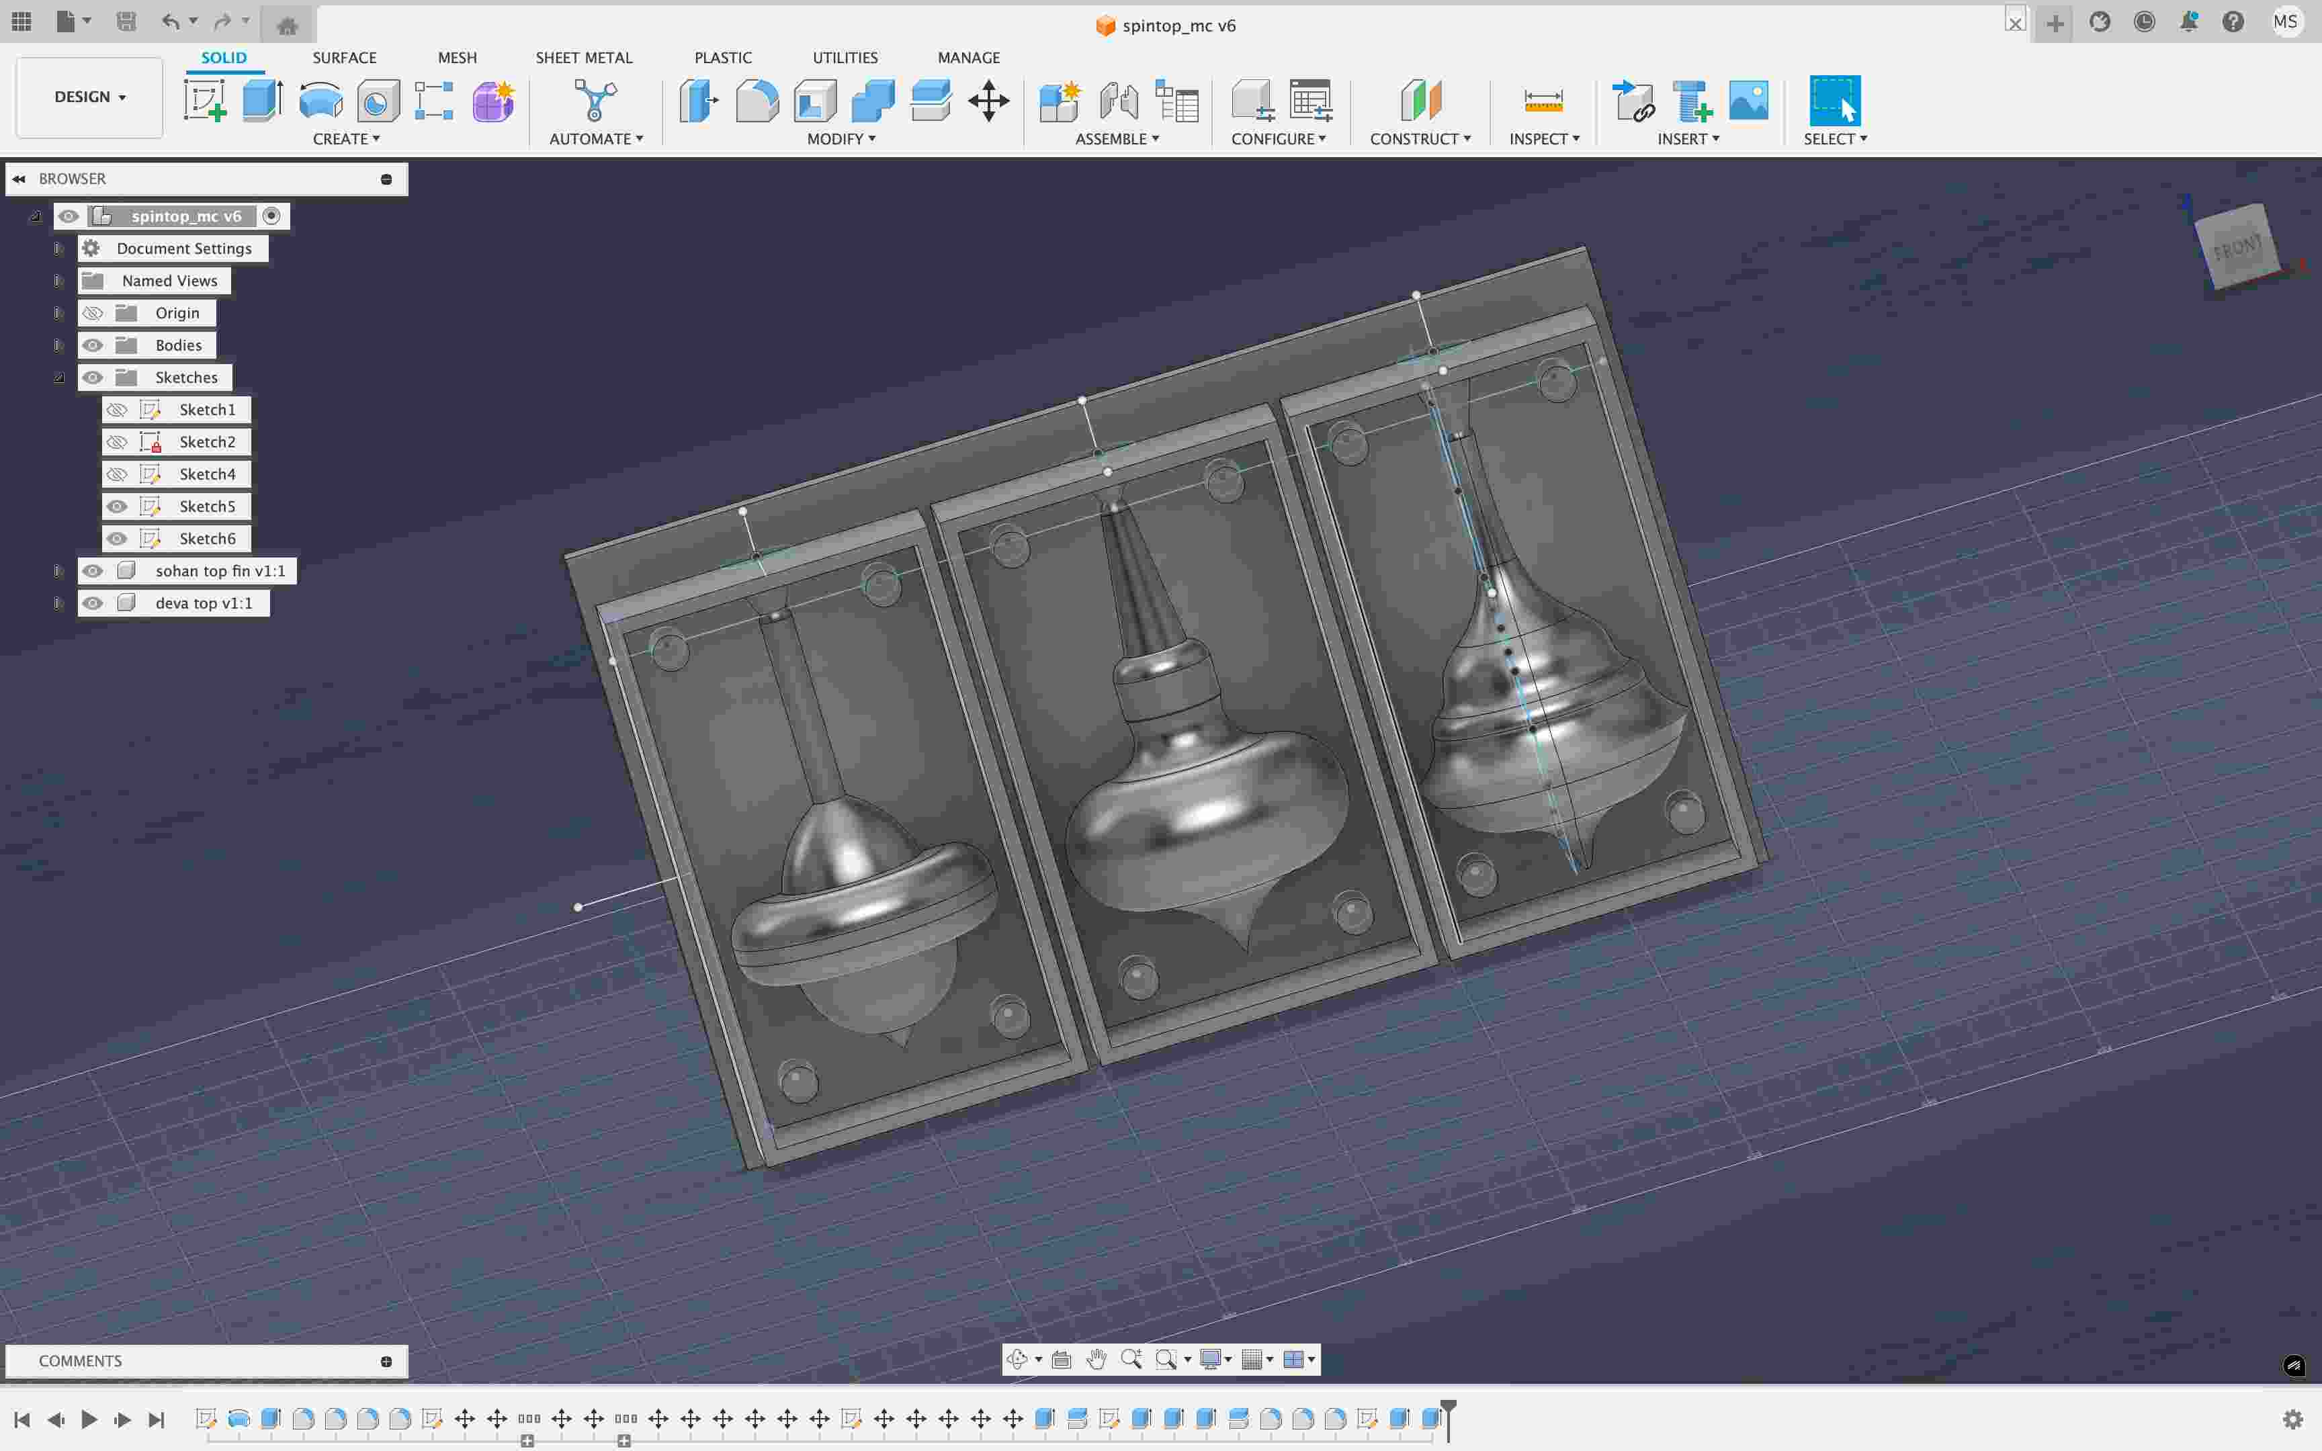Select the Hole tool
2322x1451 pixels.
(378, 101)
